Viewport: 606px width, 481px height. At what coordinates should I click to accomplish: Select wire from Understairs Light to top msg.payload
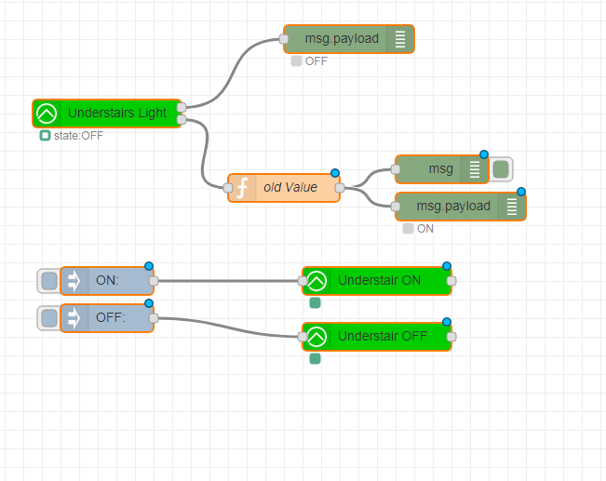tap(232, 73)
